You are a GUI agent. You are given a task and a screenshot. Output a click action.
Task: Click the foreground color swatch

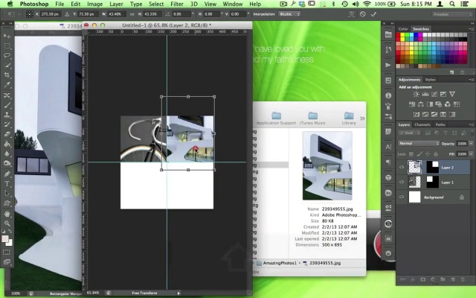tap(5, 240)
